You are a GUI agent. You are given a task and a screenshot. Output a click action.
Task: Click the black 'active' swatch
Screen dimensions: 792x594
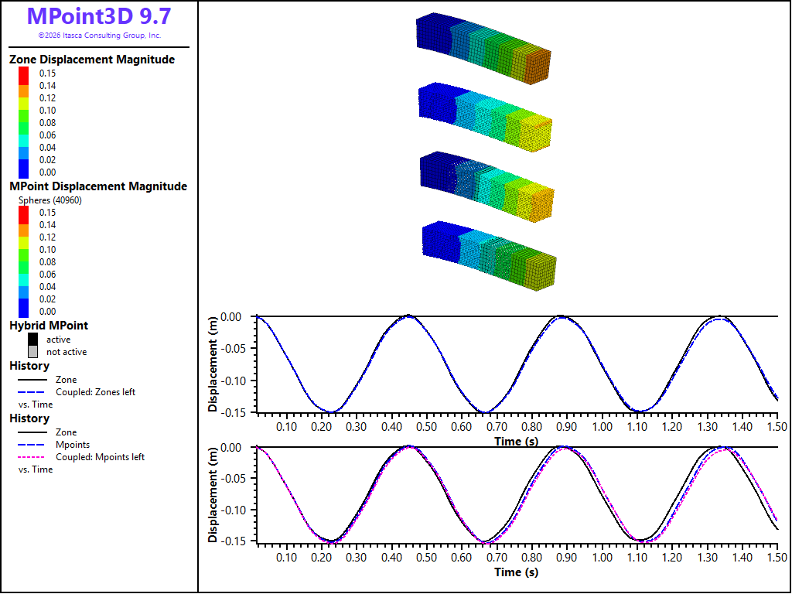[x=32, y=340]
